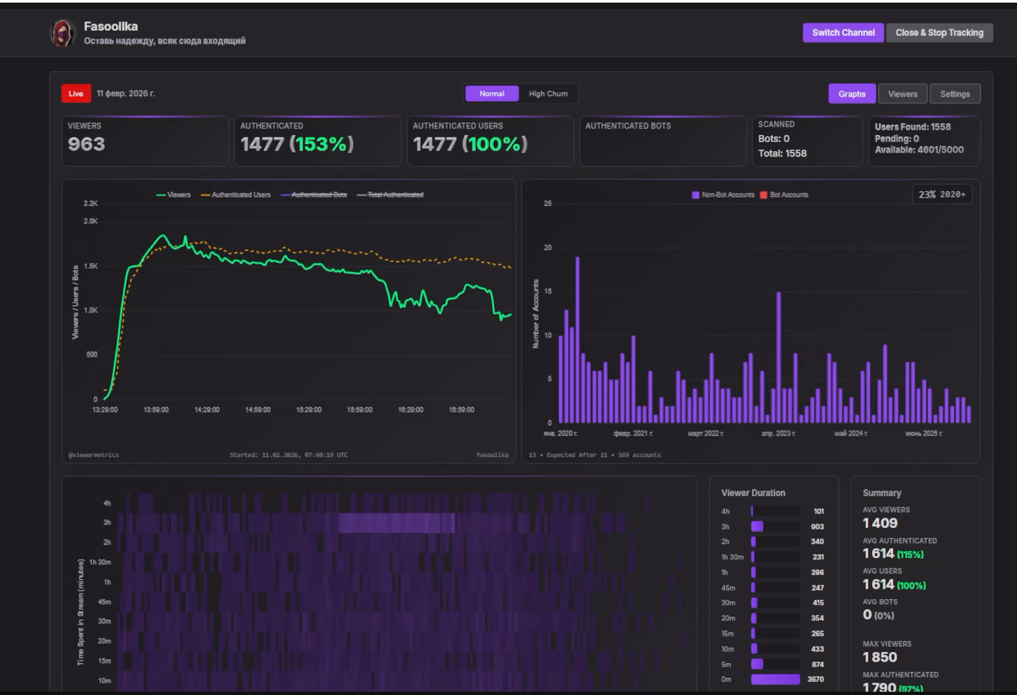Screen dimensions: 1017x695
Task: Click the 3h viewer duration bar
Action: pos(757,526)
